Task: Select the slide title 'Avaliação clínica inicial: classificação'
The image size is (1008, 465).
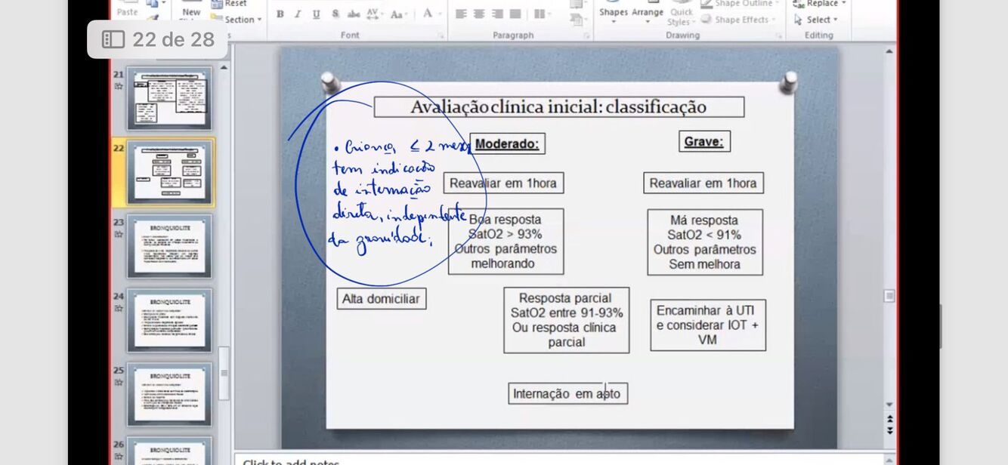Action: 558,107
